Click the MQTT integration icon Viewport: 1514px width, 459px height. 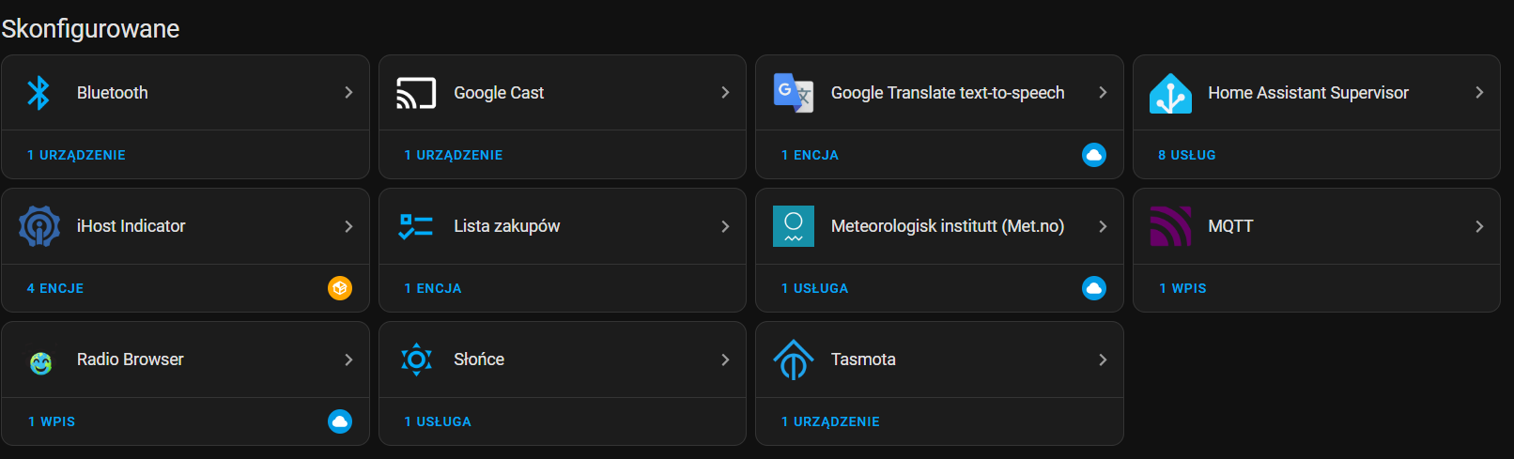pos(1170,226)
